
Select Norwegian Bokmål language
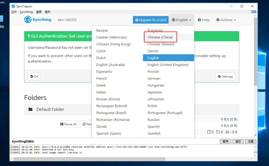111,106
